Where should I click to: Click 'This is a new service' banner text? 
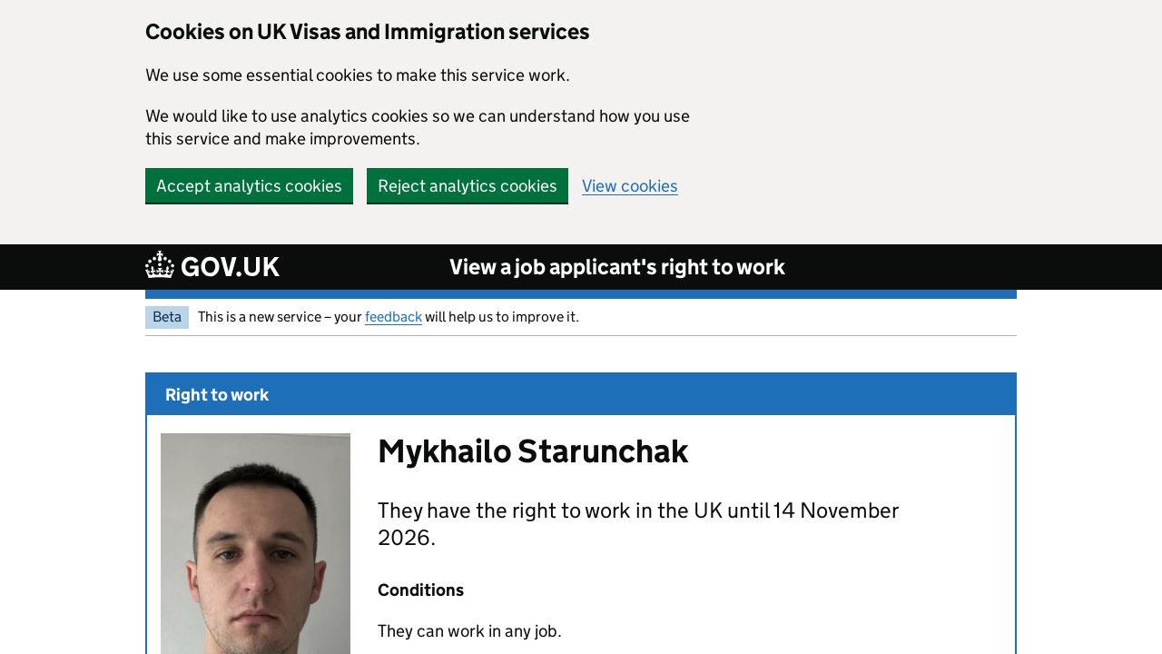[x=280, y=317]
